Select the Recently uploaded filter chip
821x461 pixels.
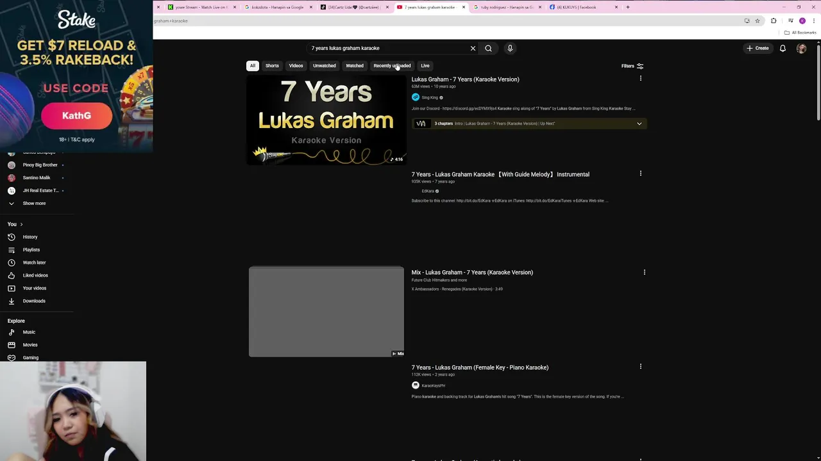(x=392, y=65)
